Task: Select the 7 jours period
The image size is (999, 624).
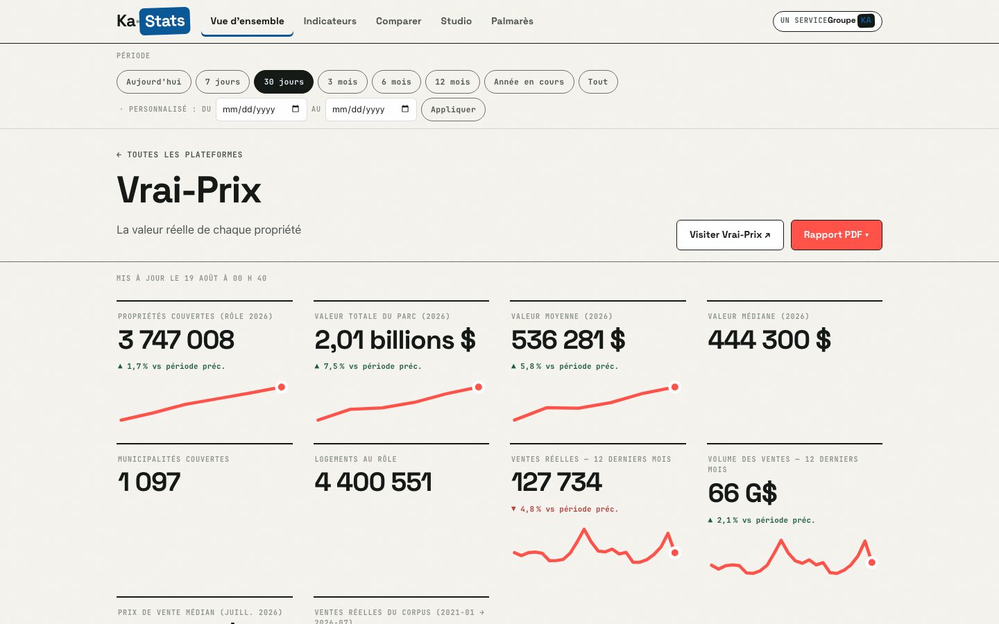Action: coord(223,82)
